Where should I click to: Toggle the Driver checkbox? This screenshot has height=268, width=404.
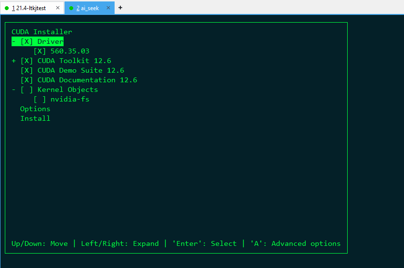[x=27, y=41]
